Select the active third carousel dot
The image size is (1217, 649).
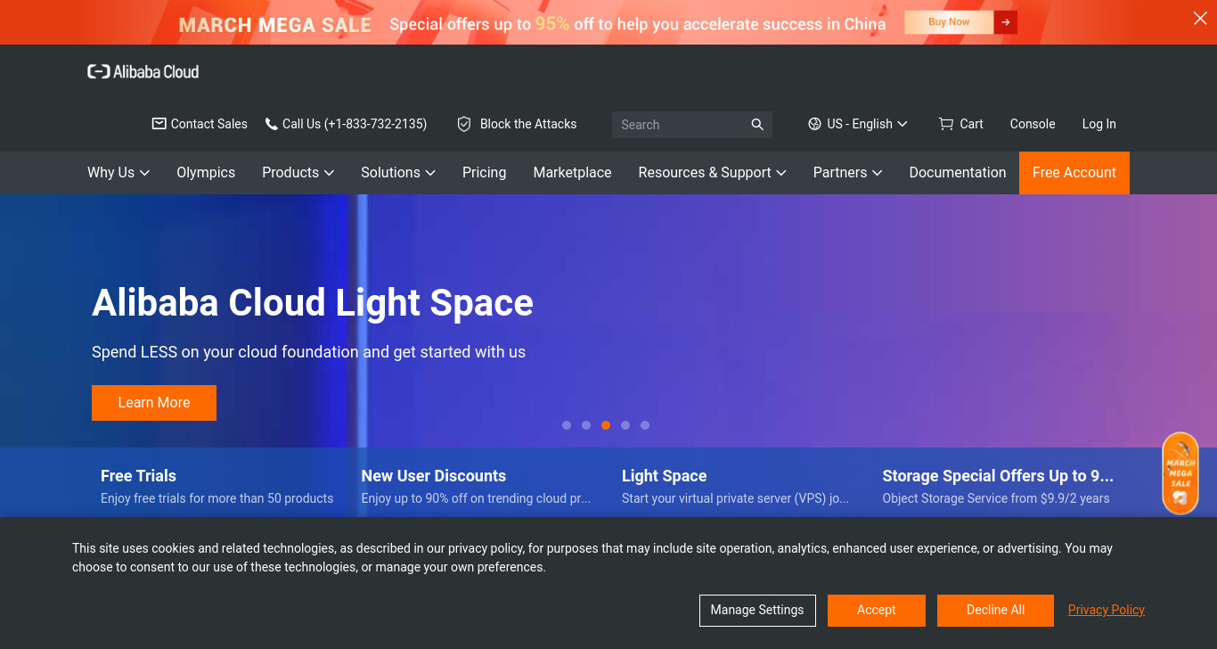[x=606, y=425]
